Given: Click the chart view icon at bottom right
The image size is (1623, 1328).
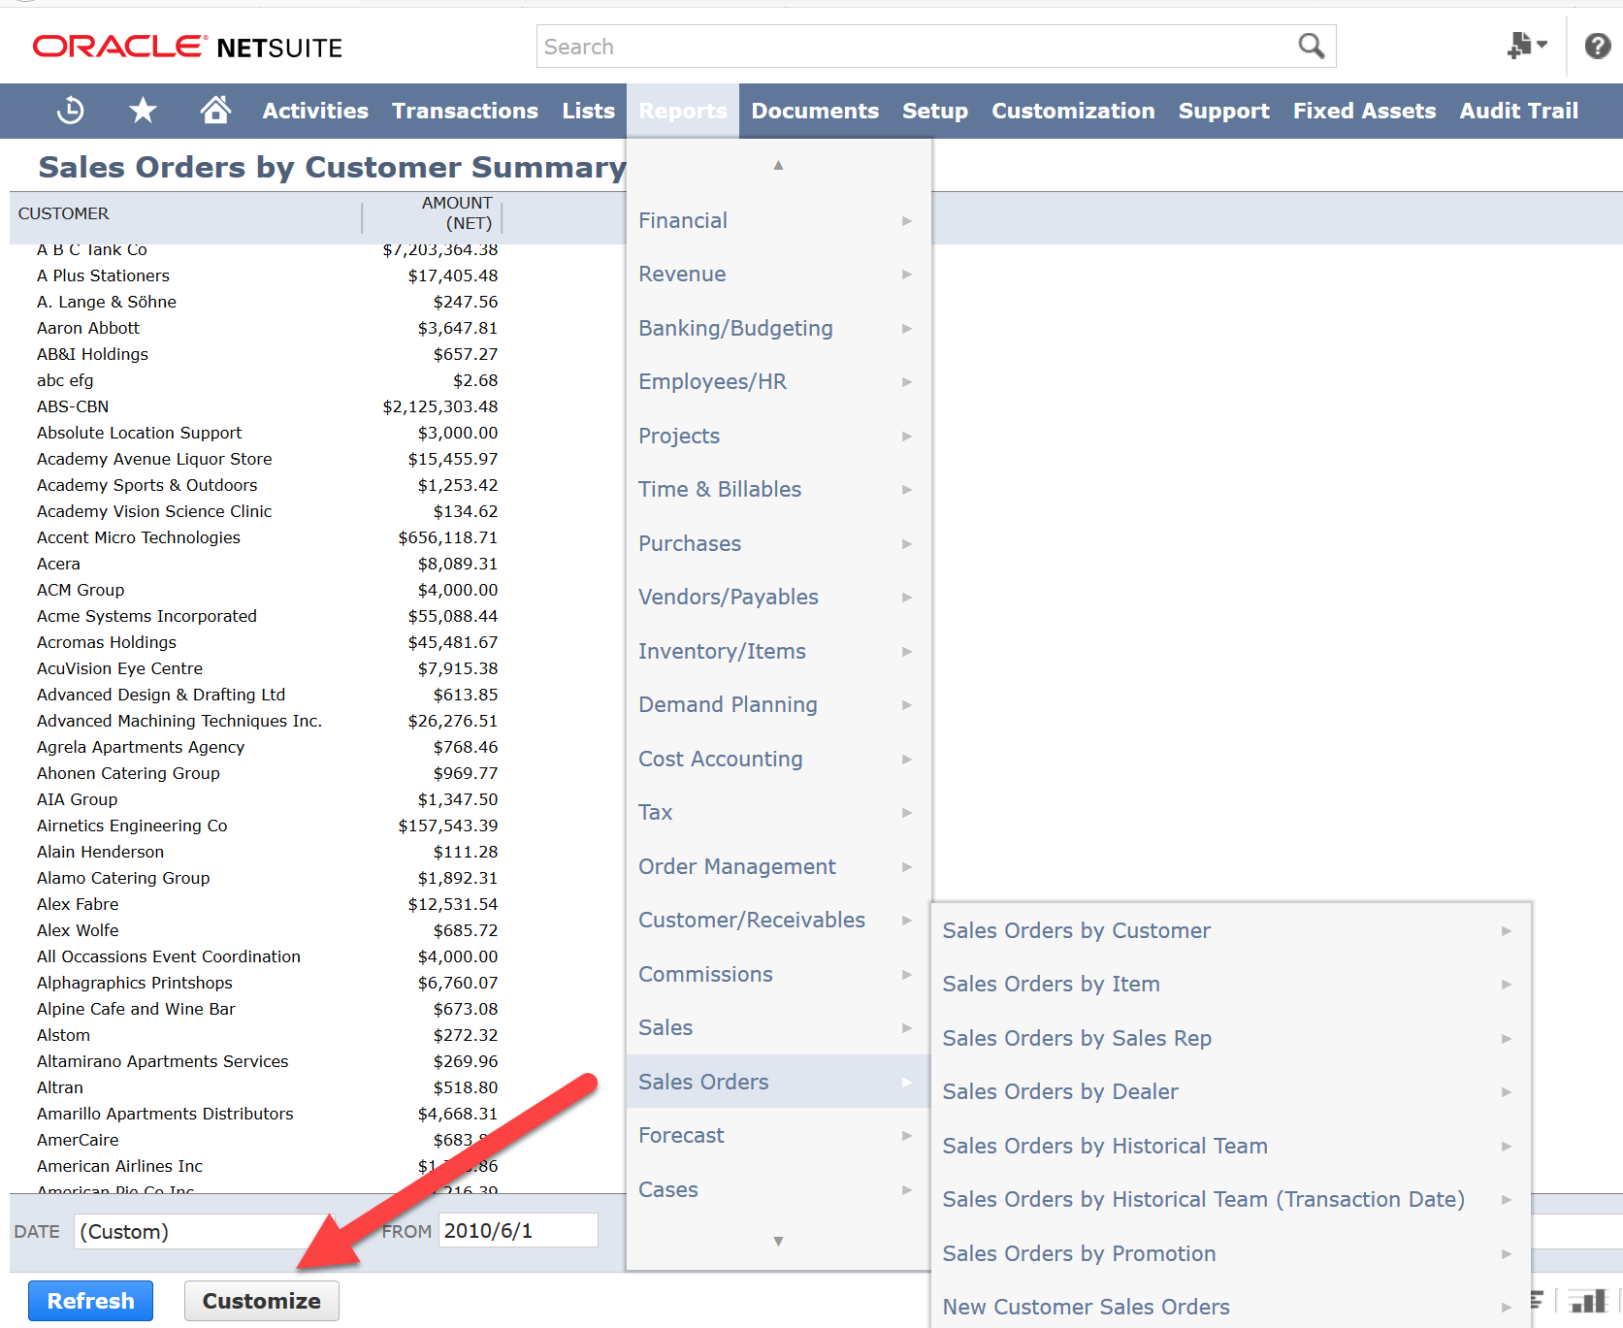Looking at the screenshot, I should tap(1588, 1300).
